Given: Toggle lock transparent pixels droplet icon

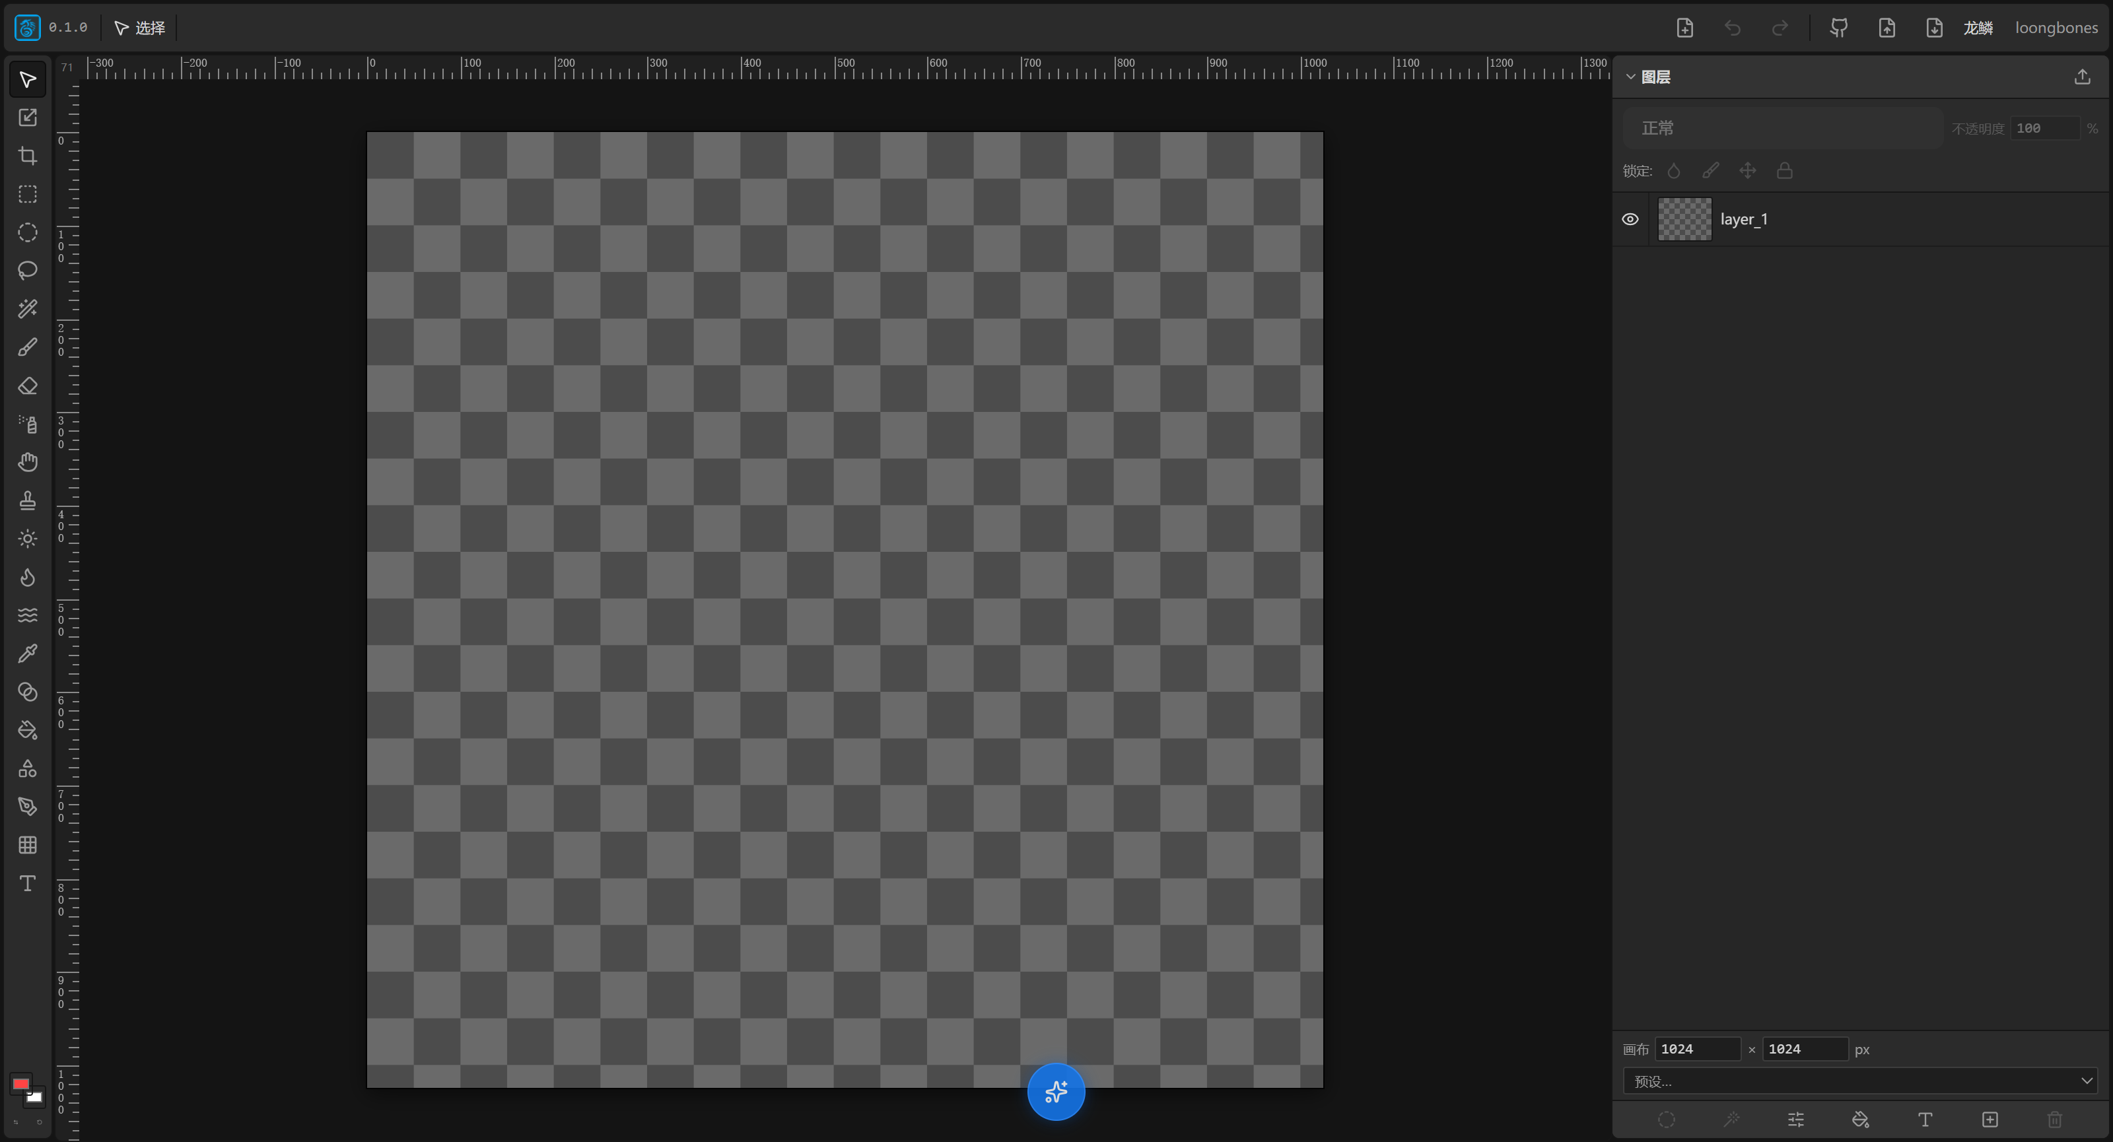Looking at the screenshot, I should (x=1674, y=170).
